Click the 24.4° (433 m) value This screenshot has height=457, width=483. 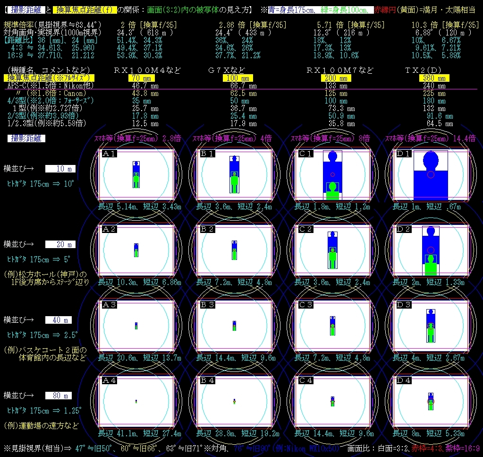pyautogui.click(x=243, y=33)
